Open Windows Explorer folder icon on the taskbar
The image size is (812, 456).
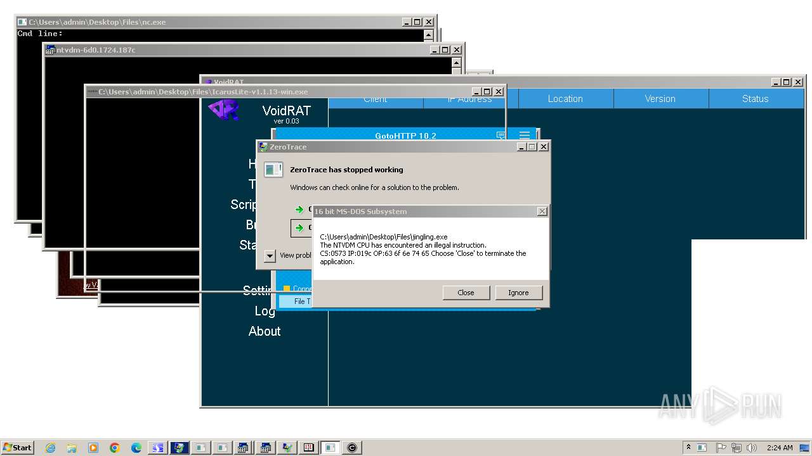coord(72,448)
